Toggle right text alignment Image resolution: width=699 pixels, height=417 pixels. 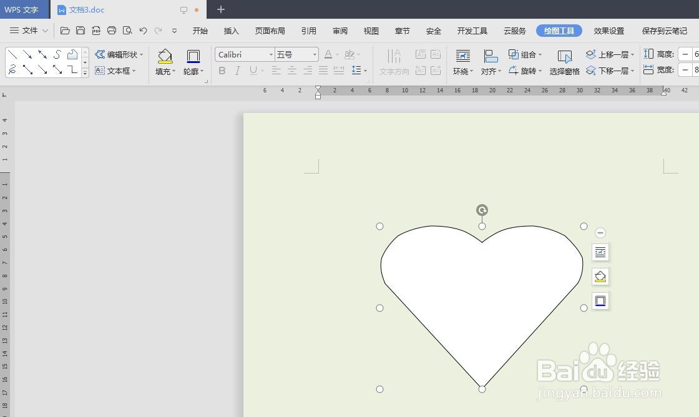point(308,71)
